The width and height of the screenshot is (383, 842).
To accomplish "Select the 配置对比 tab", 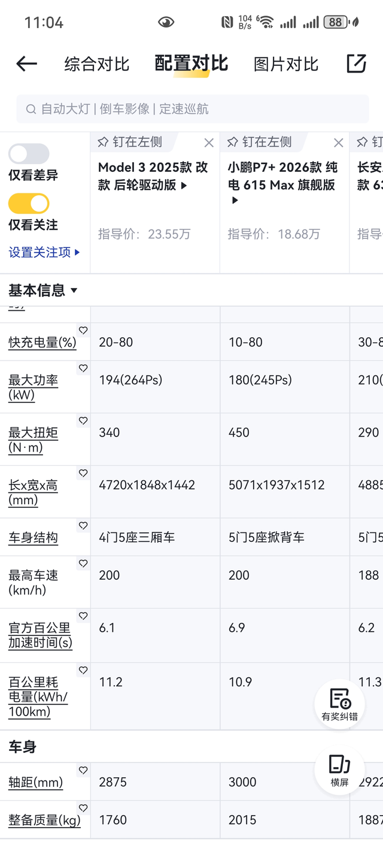I will point(191,63).
